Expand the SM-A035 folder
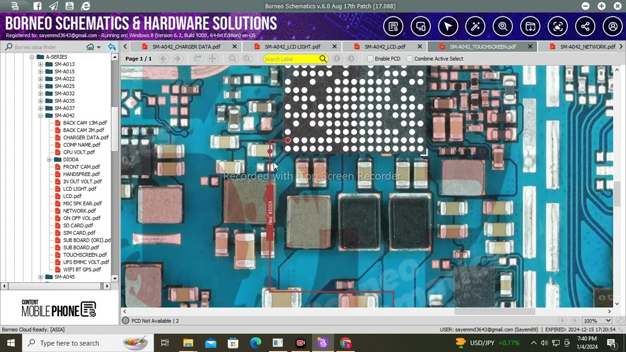This screenshot has width=626, height=352. pos(41,101)
